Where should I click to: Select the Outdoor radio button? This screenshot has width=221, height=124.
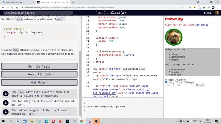point(176,80)
